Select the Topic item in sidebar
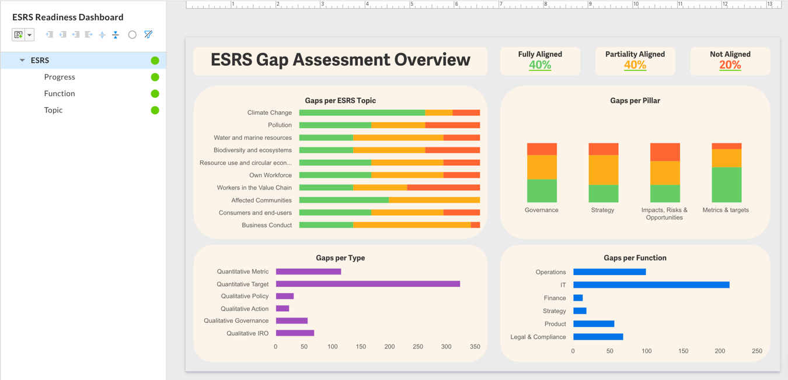 pos(53,110)
